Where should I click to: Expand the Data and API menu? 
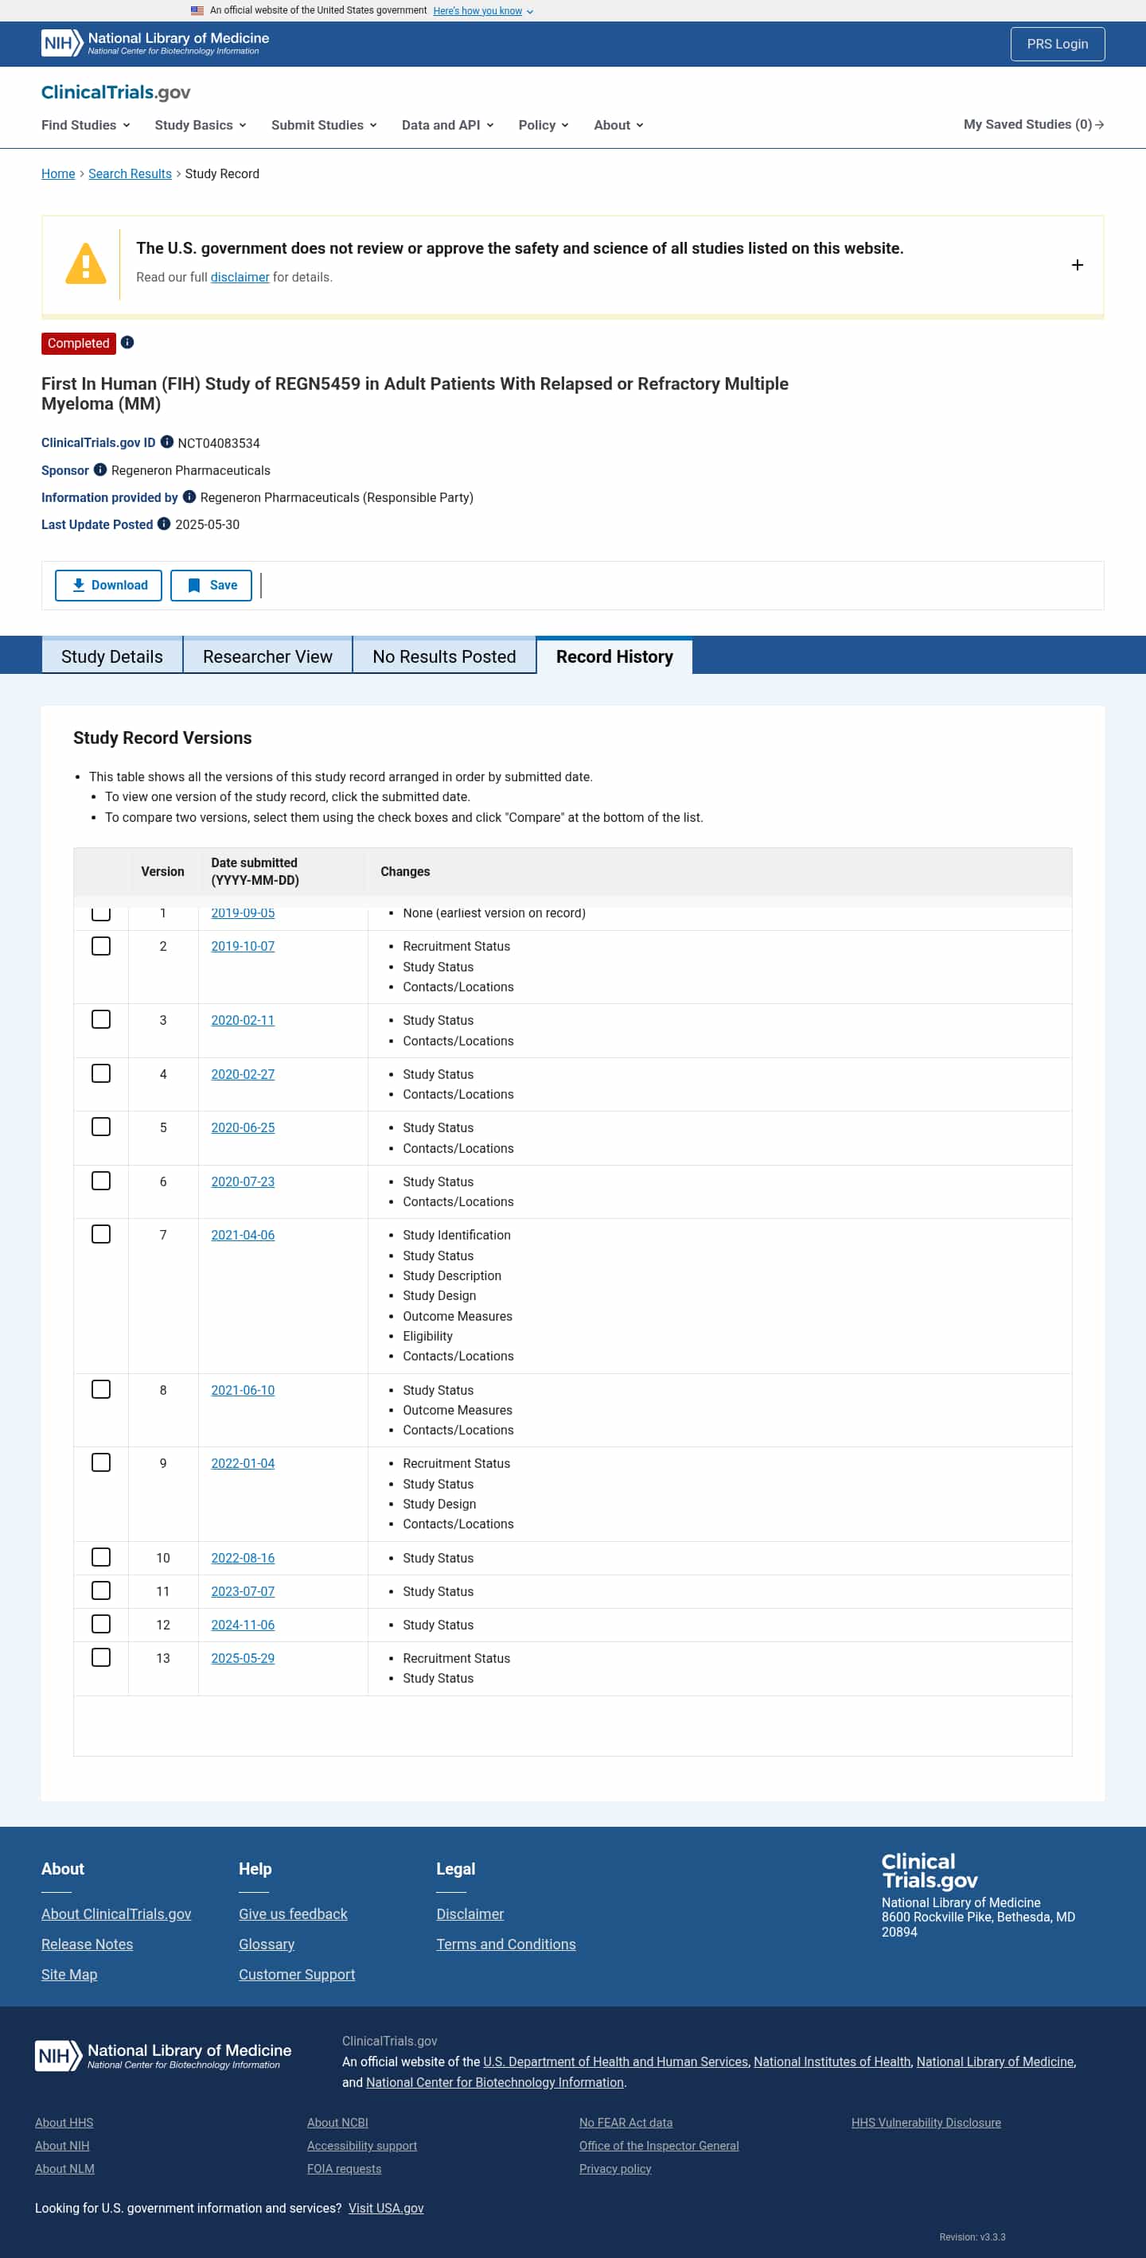[447, 126]
